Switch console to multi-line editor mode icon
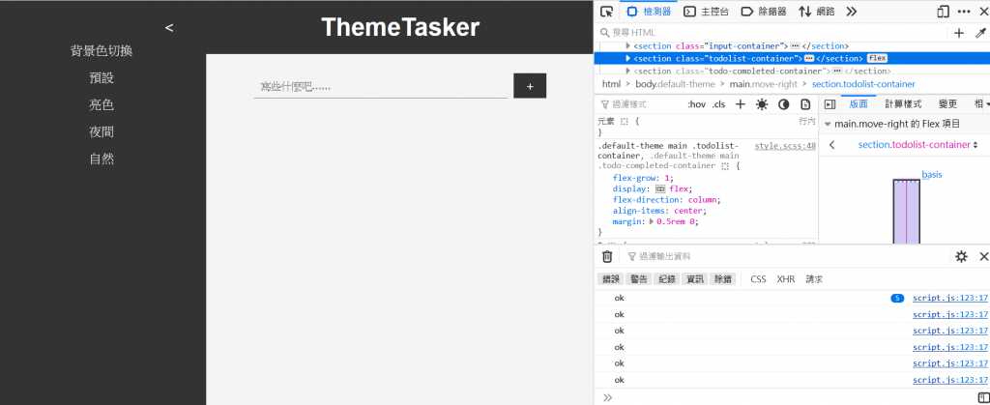The height and width of the screenshot is (405, 990). click(x=985, y=397)
